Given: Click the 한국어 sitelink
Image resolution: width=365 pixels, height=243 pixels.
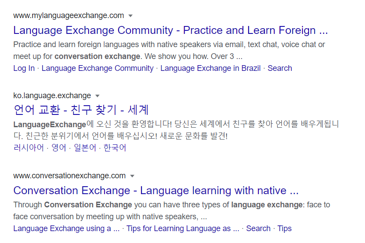Looking at the screenshot, I should point(115,147).
